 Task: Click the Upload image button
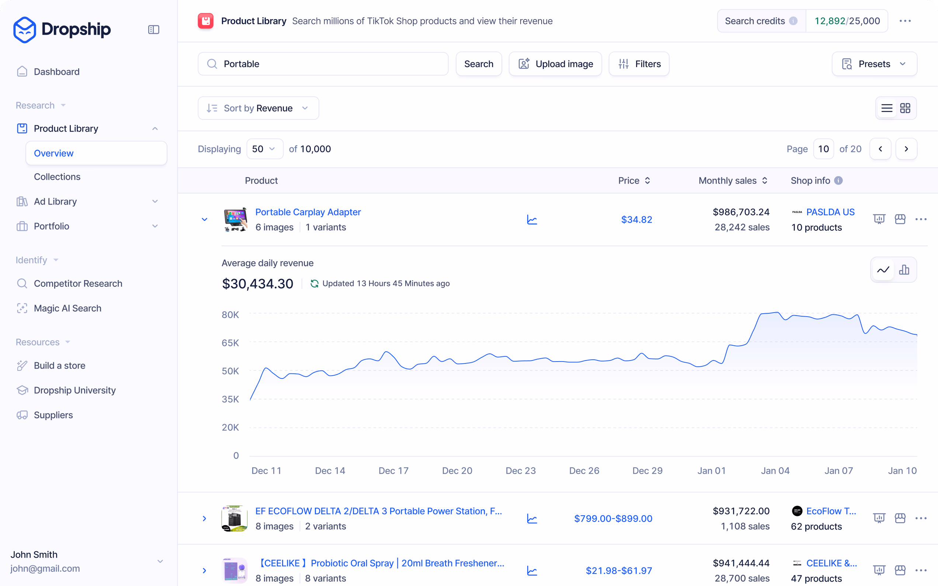pyautogui.click(x=555, y=64)
